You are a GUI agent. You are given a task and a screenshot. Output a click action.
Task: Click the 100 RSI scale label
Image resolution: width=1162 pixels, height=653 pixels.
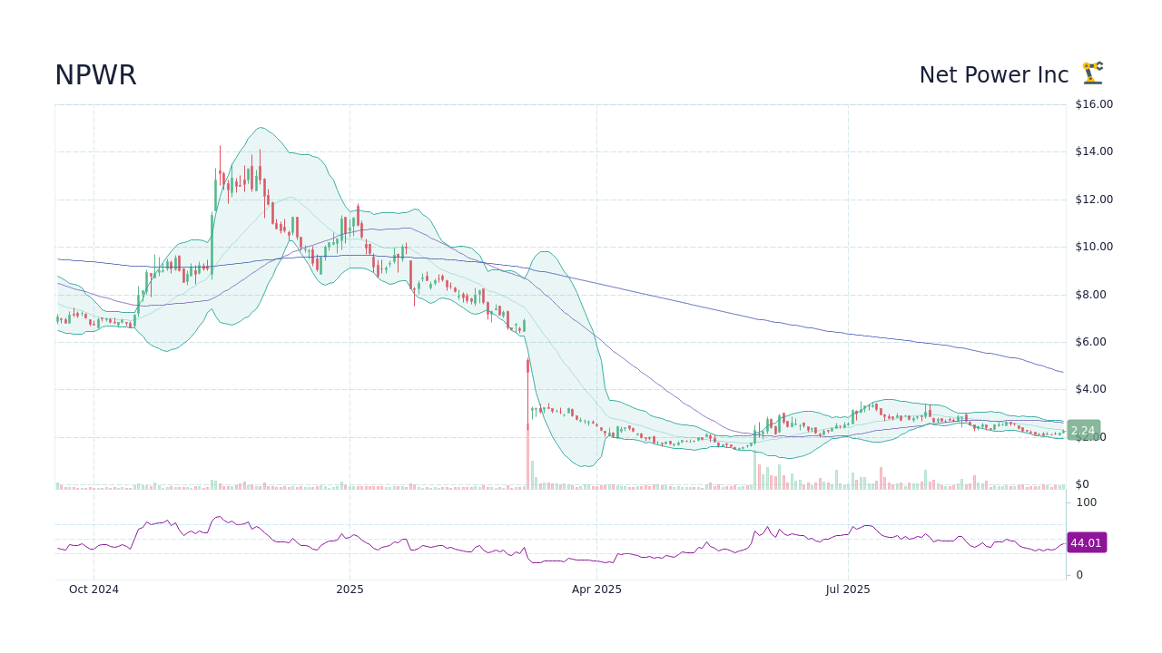[x=1085, y=502]
